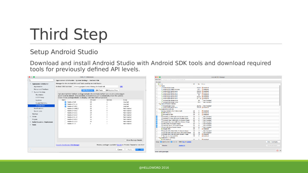Click the Samples for SDK icon
This screenshot has width=308, height=173.
pos(162,114)
